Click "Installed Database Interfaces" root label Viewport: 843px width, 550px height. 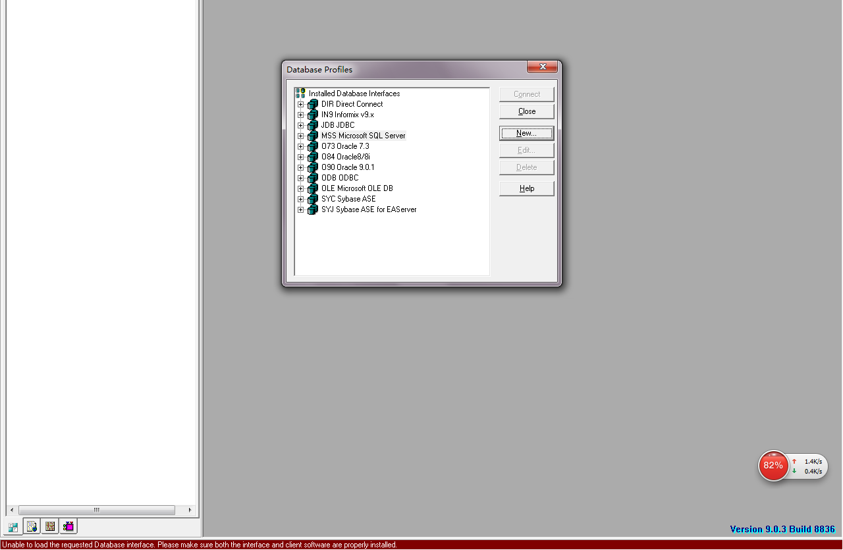click(354, 94)
